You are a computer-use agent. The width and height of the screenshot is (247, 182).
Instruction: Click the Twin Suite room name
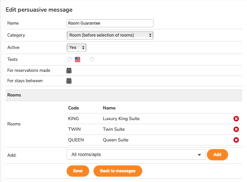tap(114, 129)
